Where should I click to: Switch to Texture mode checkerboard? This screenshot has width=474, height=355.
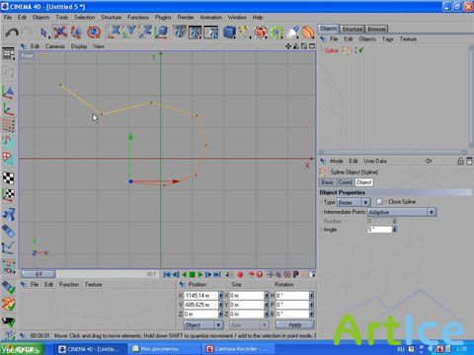[8, 177]
